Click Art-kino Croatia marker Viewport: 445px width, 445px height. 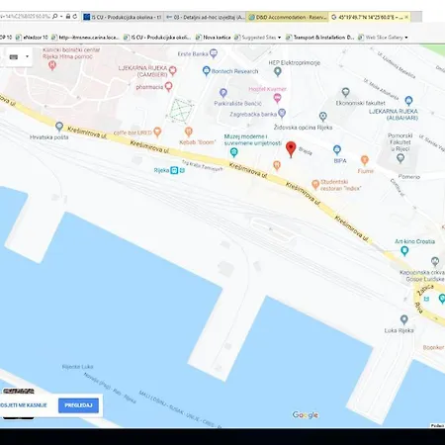[404, 251]
